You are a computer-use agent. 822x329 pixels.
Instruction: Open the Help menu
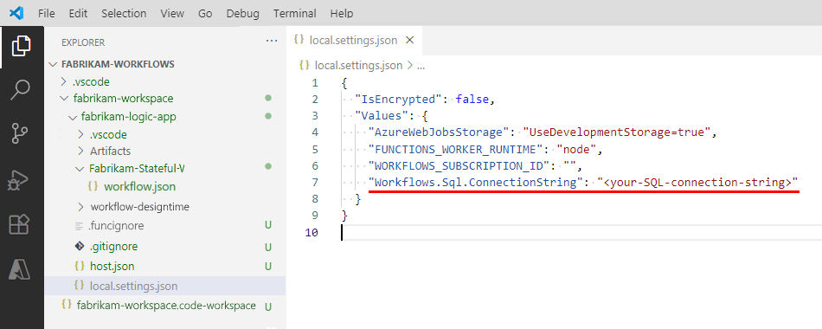coord(342,13)
